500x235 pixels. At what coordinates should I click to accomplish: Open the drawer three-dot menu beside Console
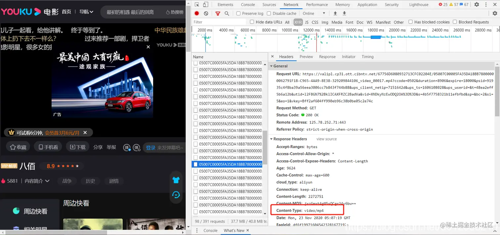click(x=197, y=230)
